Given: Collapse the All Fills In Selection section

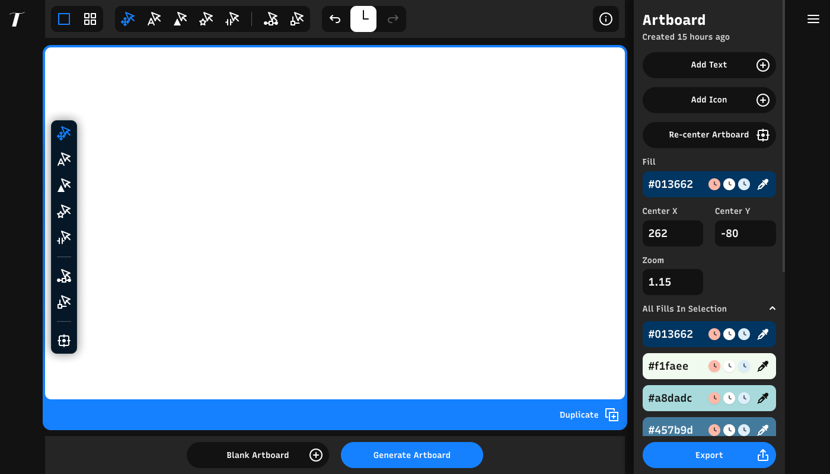Looking at the screenshot, I should pyautogui.click(x=772, y=309).
